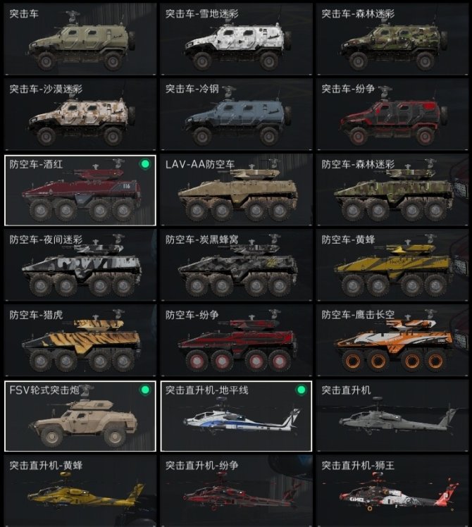This screenshot has height=527, width=472.
Task: Choose the orange 防空车-鹰击长空 skin
Action: 392,340
